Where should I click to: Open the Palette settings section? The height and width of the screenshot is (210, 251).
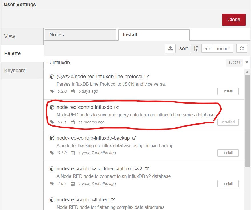pos(22,53)
